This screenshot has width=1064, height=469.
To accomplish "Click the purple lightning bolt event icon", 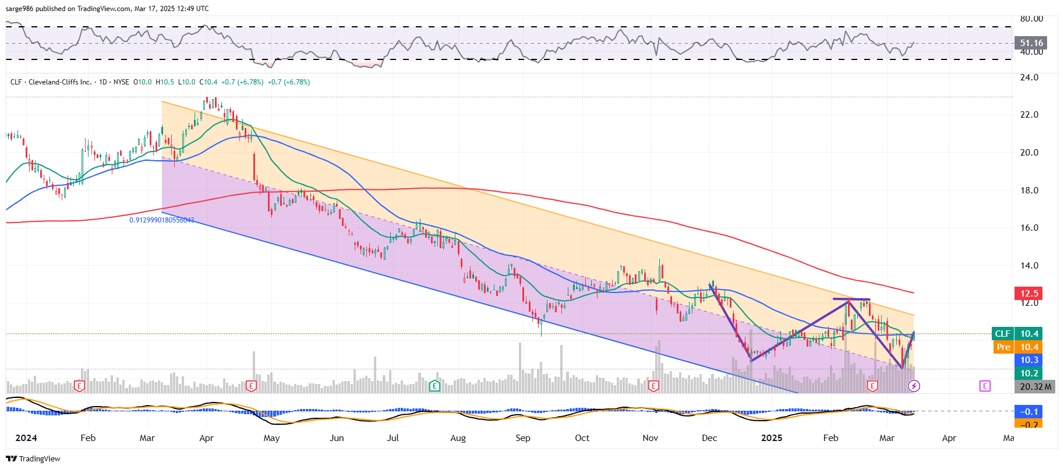I will tap(914, 386).
